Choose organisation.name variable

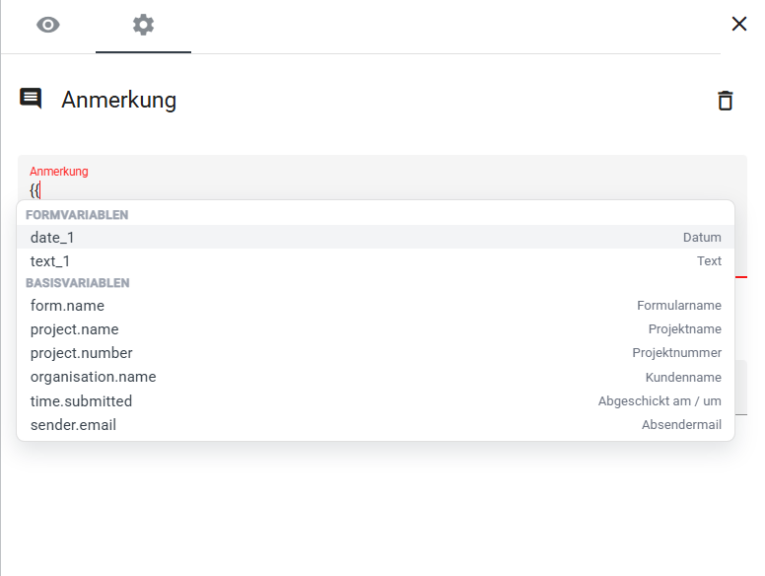click(93, 377)
